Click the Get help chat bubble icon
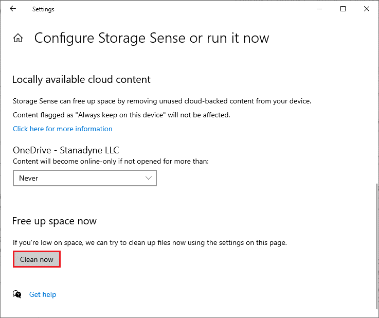The height and width of the screenshot is (318, 379). (17, 294)
